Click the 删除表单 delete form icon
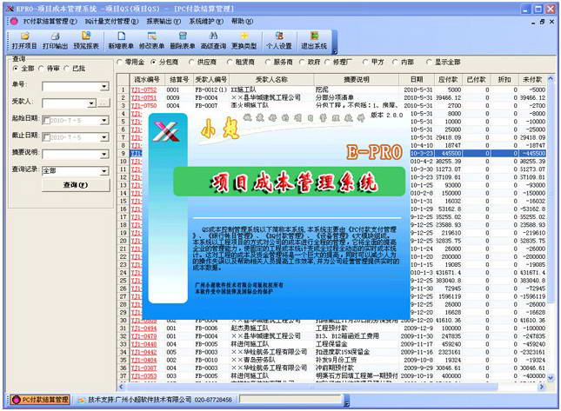 183,41
